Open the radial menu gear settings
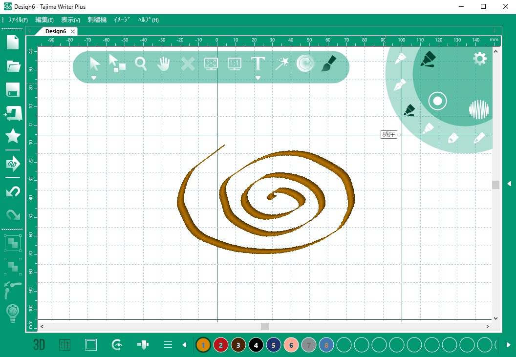 point(479,59)
